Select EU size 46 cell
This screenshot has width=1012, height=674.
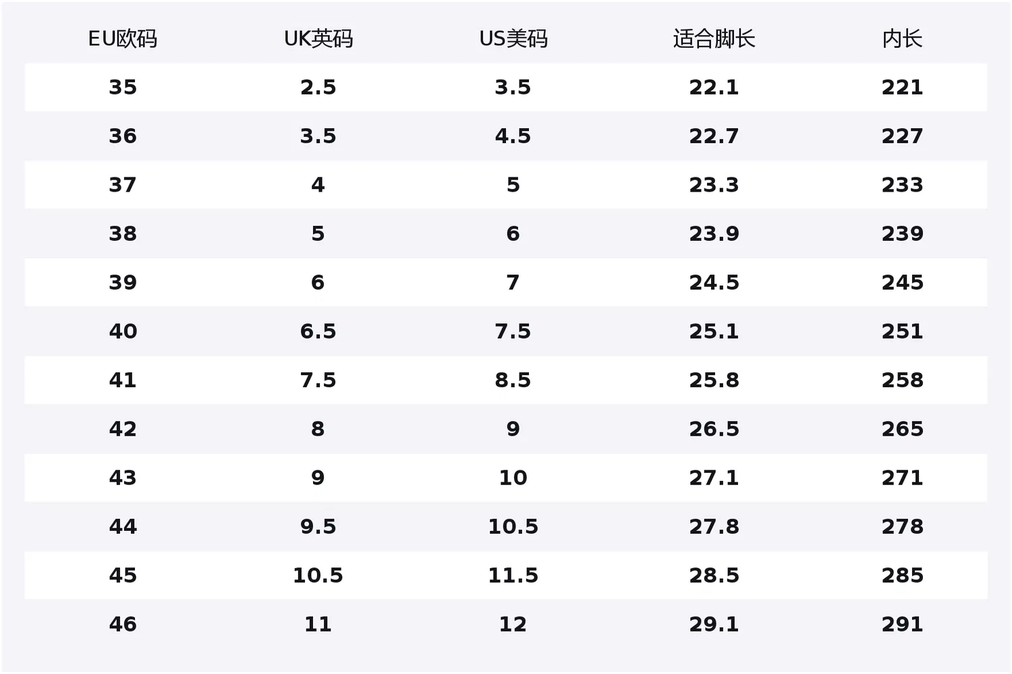pos(123,624)
